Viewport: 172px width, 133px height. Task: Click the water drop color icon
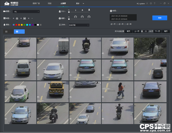[4, 25]
